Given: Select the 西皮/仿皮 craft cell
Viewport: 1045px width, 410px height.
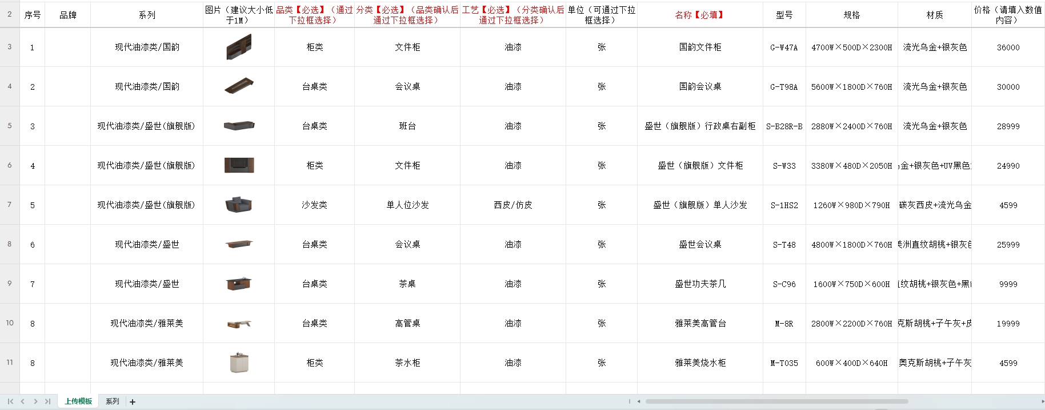Looking at the screenshot, I should tap(513, 205).
